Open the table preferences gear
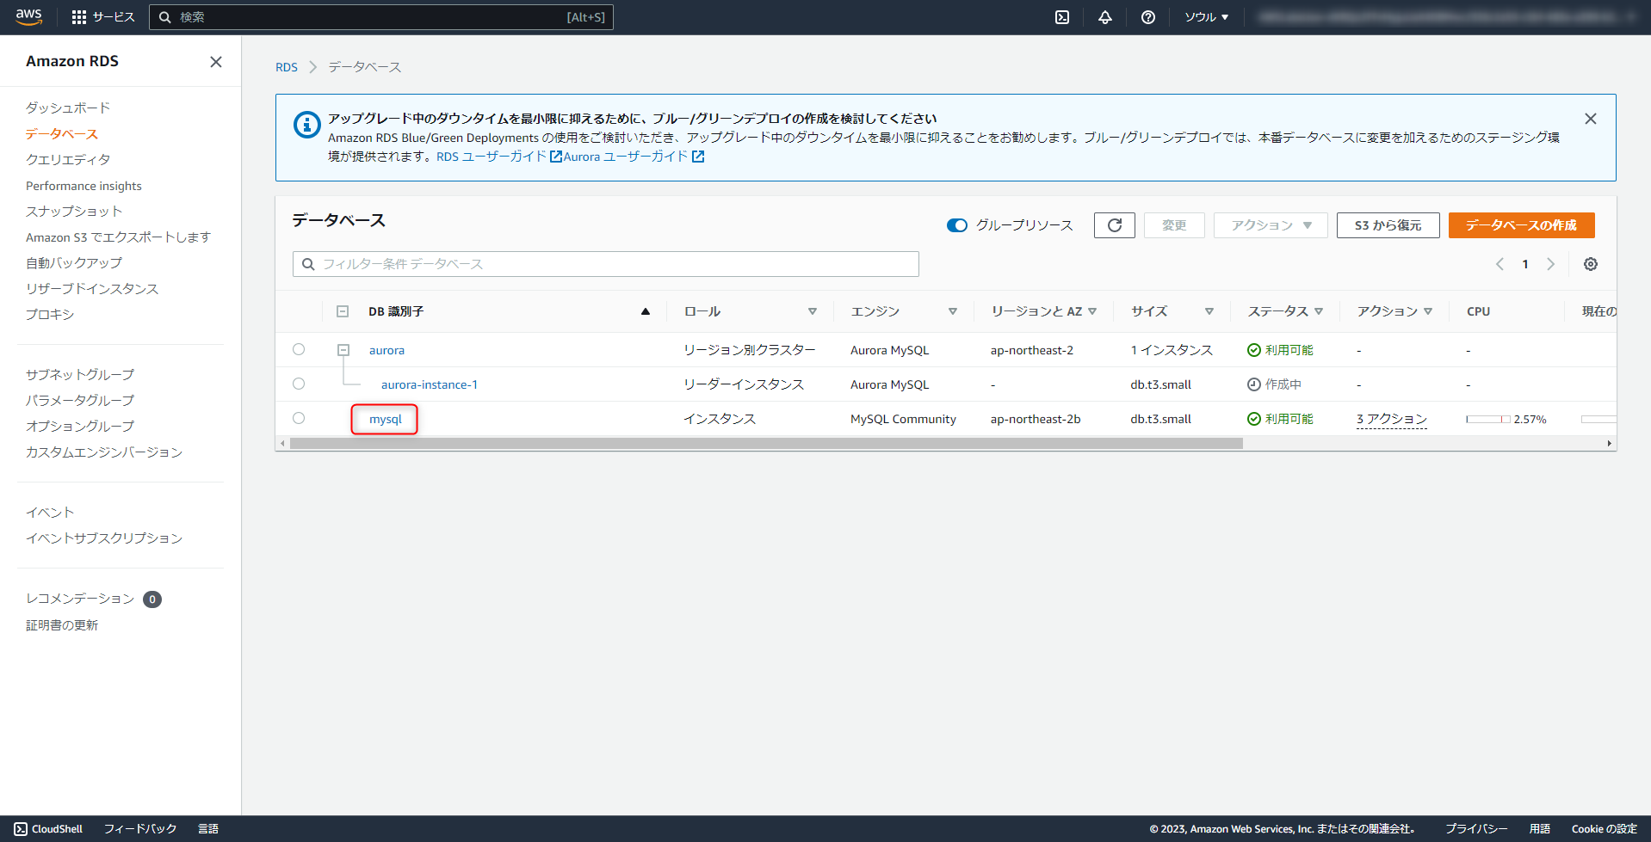 tap(1590, 264)
